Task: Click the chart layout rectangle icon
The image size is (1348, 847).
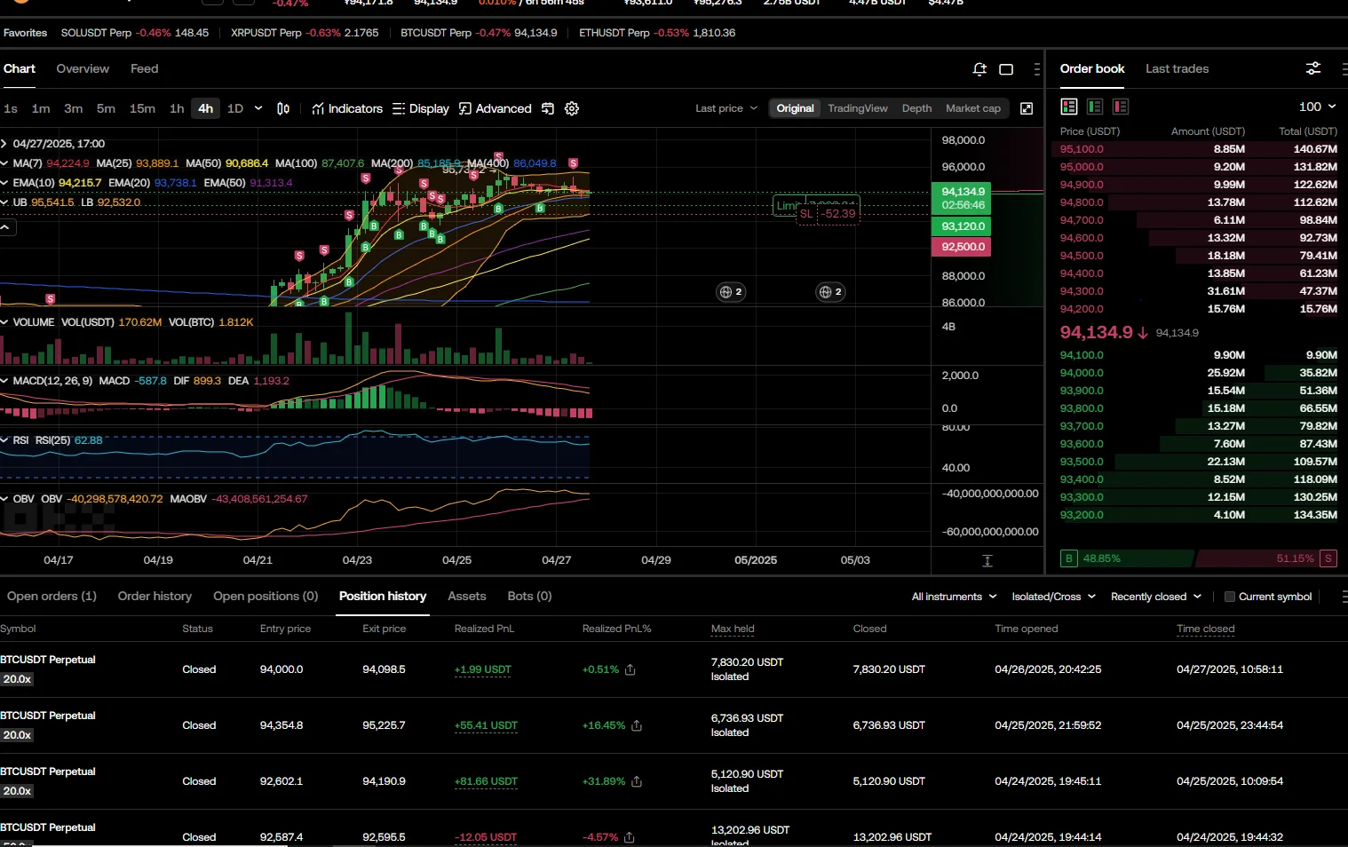Action: coord(1006,69)
